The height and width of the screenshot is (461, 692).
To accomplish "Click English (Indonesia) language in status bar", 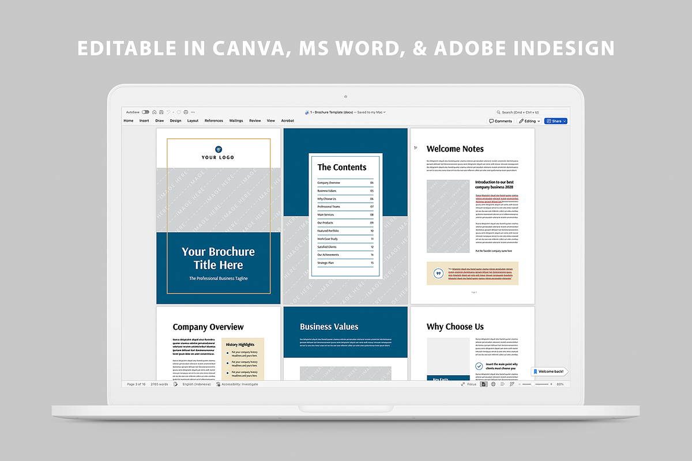I will 197,384.
